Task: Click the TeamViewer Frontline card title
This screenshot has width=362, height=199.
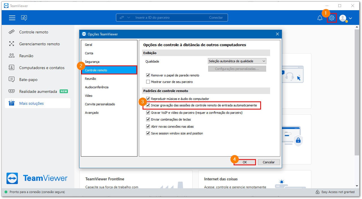Action: point(105,179)
